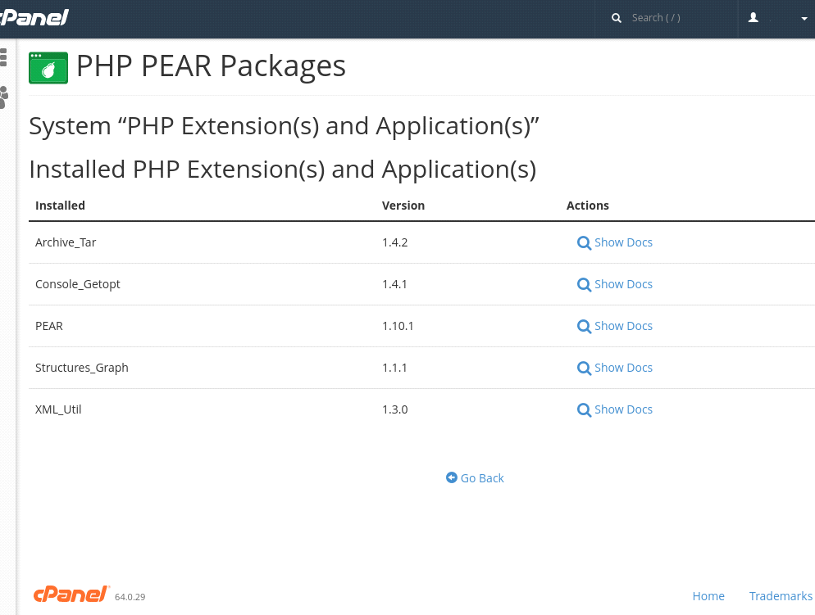Open the Trademarks footer link
Viewport: 815px width, 615px height.
coord(781,596)
